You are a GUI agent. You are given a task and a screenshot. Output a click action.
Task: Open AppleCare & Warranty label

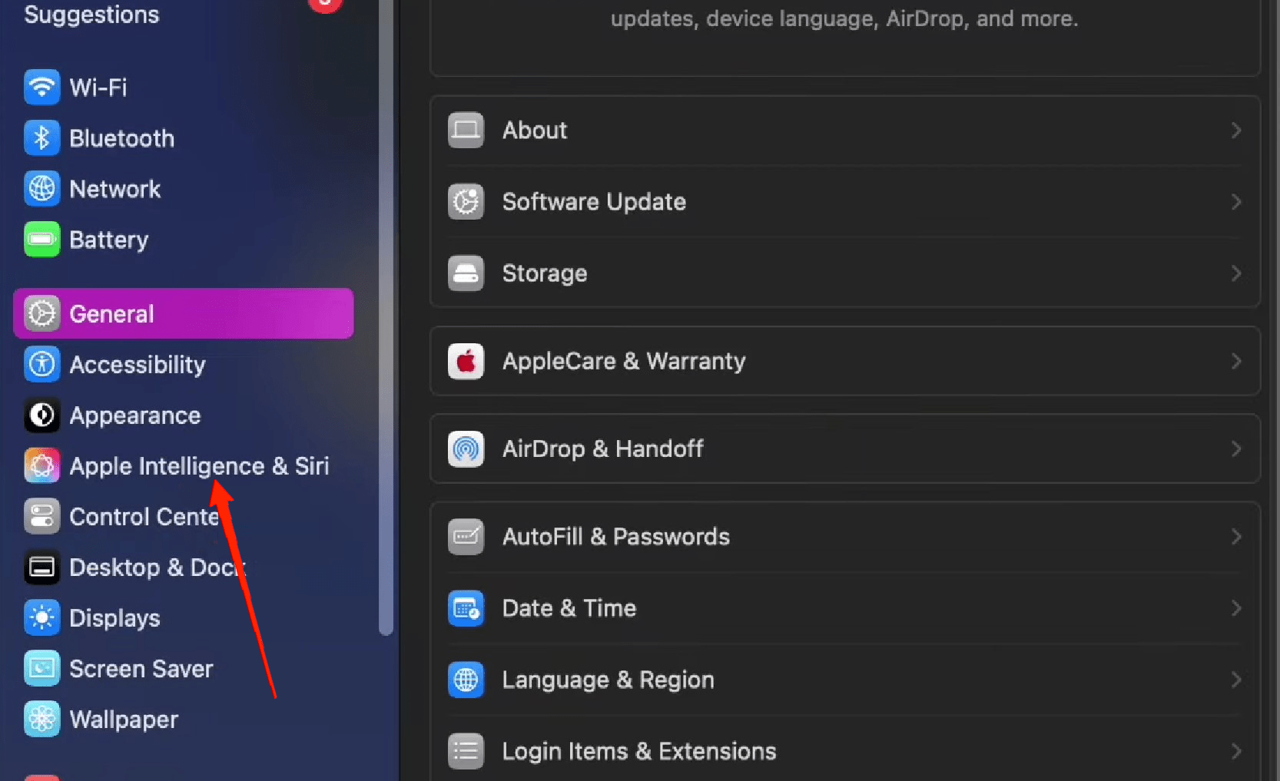click(x=624, y=361)
